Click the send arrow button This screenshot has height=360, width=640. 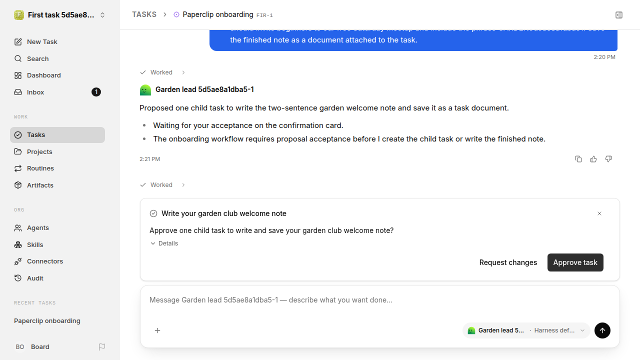[x=602, y=330]
